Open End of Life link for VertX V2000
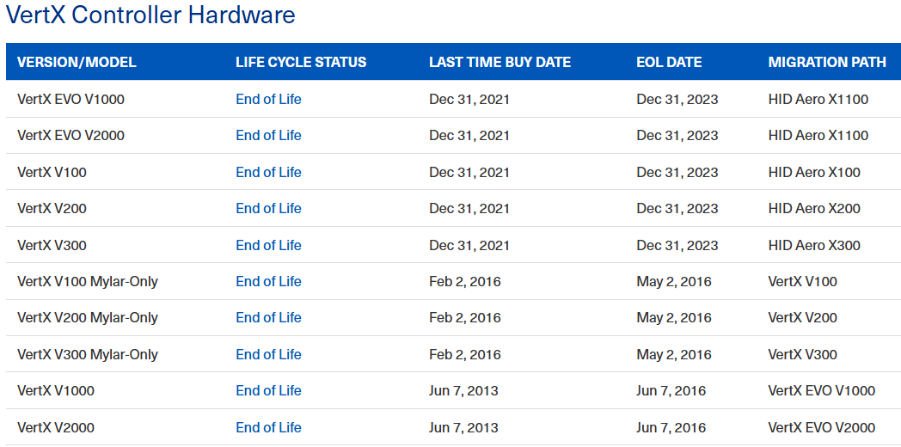Viewport: 901px width, 447px height. [x=268, y=427]
